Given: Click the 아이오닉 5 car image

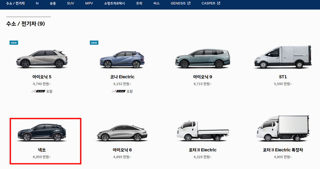Looking at the screenshot, I should tap(42, 59).
